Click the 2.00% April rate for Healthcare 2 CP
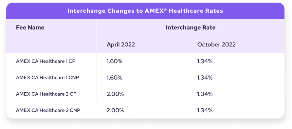Screen dimensions: 292x129 pos(115,94)
